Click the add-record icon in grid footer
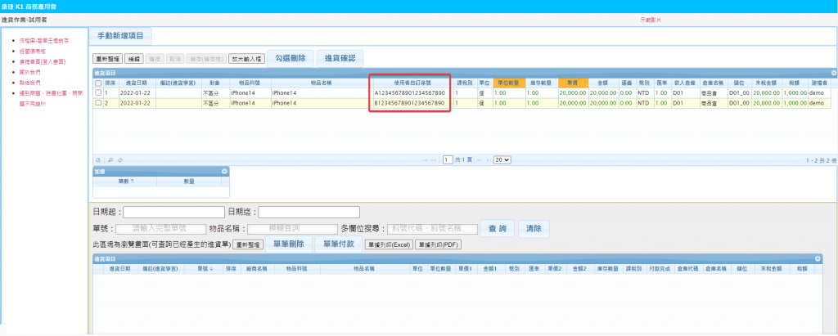The image size is (838, 336). point(97,159)
